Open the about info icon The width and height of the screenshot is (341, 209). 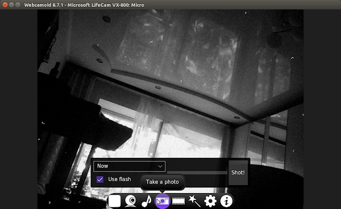[226, 201]
